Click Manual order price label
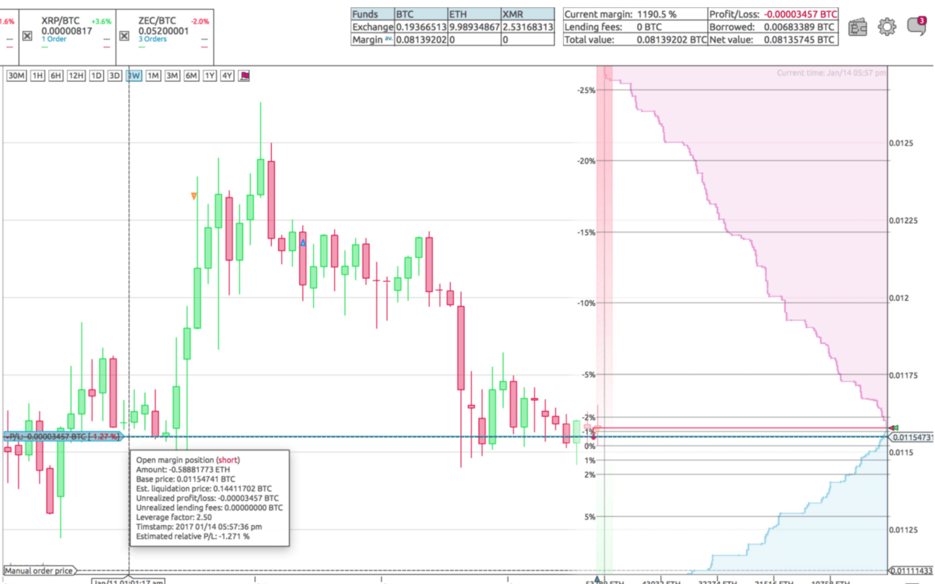This screenshot has height=584, width=935. (x=39, y=571)
